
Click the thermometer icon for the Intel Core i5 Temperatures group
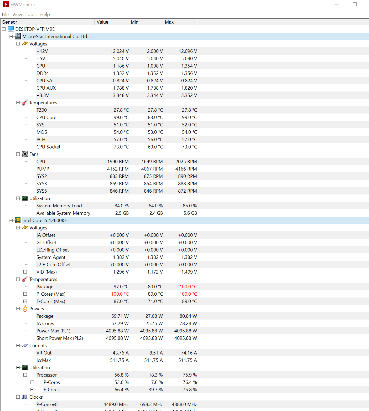[25, 279]
